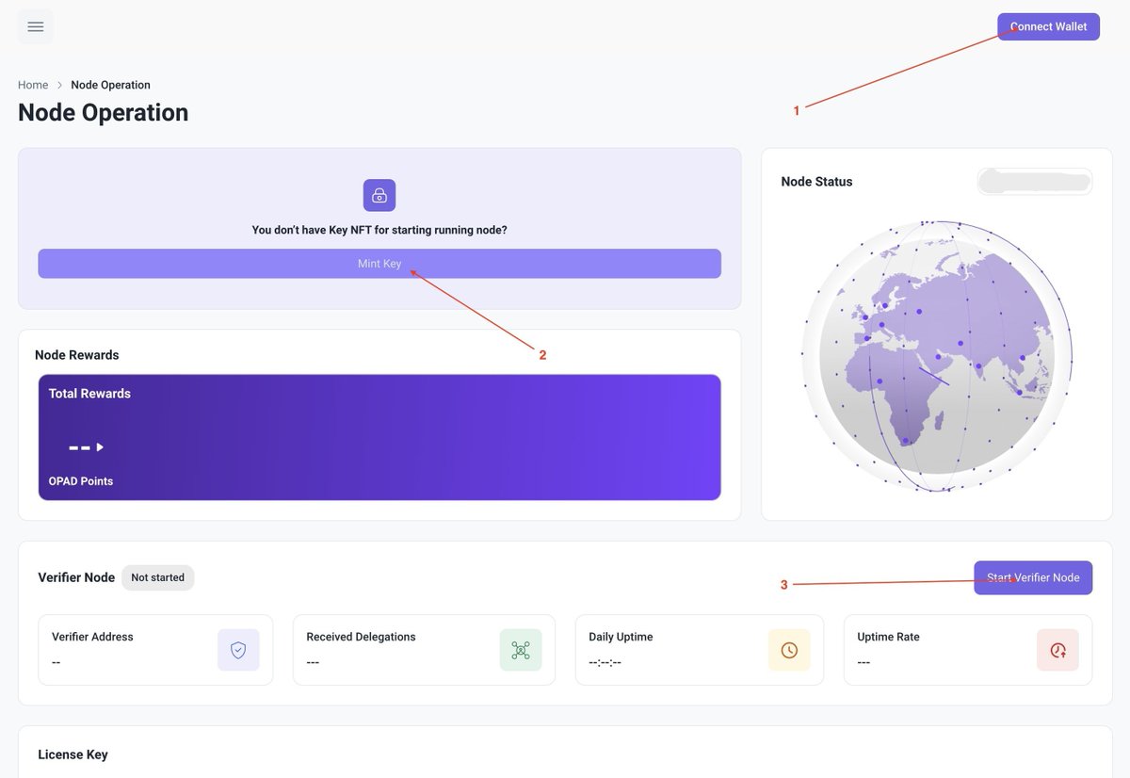1130x778 pixels.
Task: Open the Node Status selector pill
Action: click(1035, 181)
